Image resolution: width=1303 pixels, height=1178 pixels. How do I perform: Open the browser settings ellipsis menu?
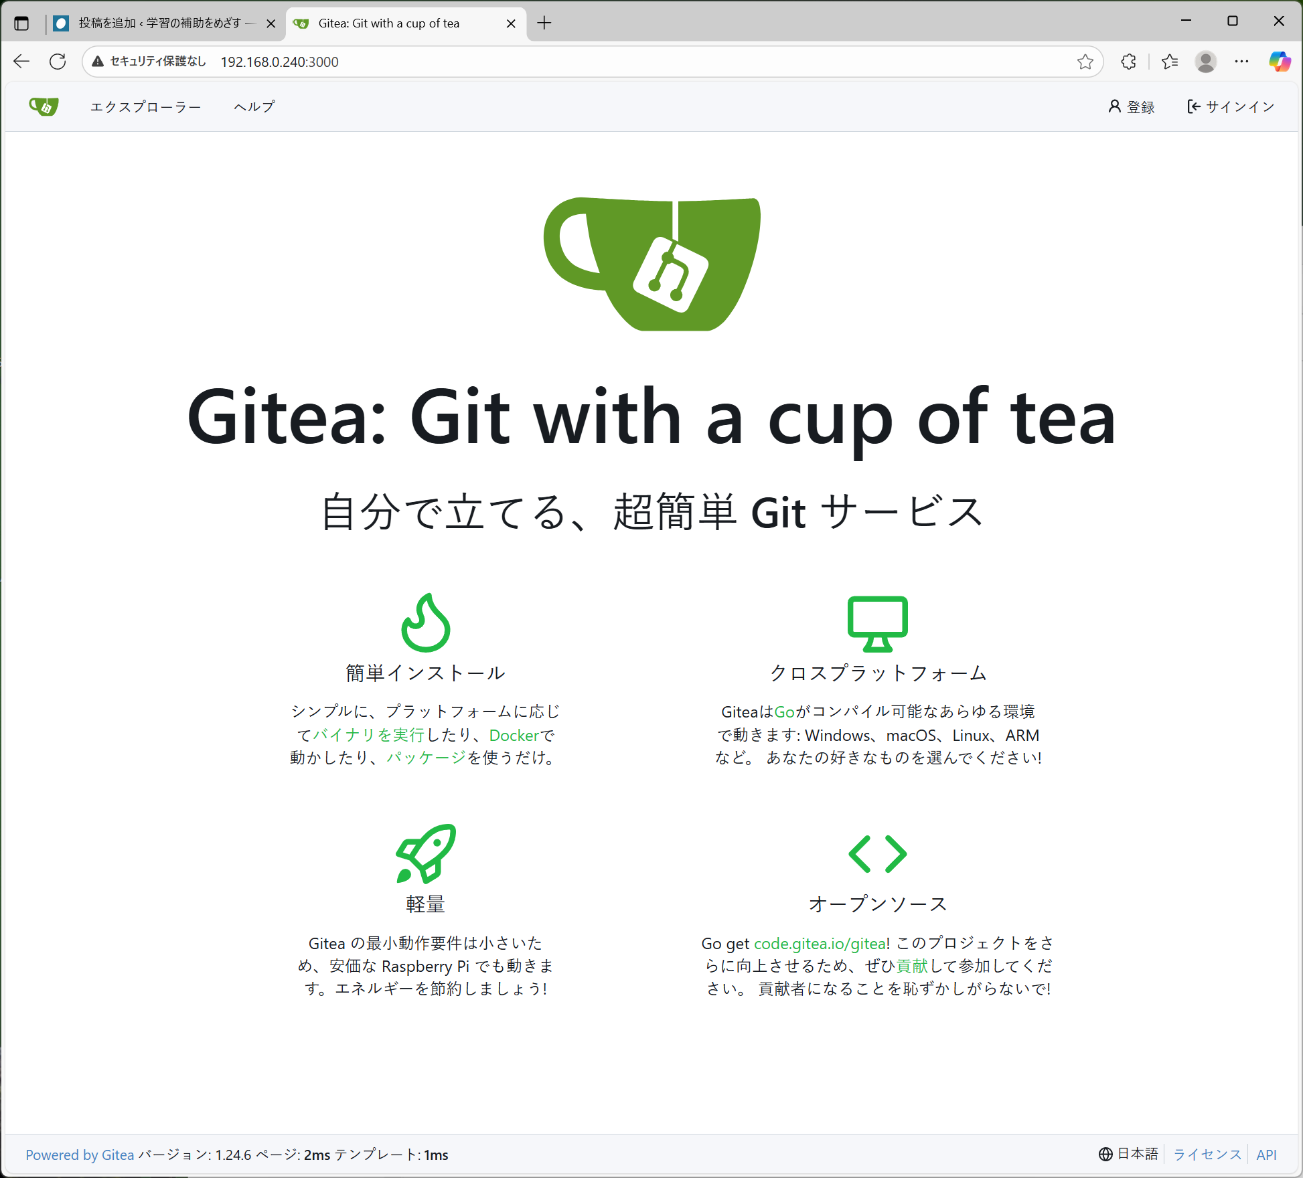coord(1241,62)
